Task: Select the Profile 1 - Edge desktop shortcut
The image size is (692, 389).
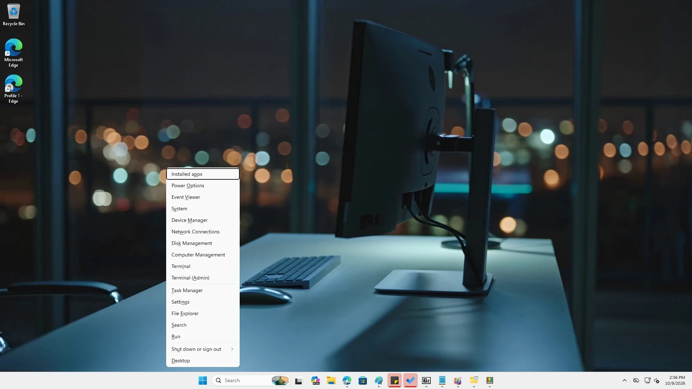Action: (14, 89)
